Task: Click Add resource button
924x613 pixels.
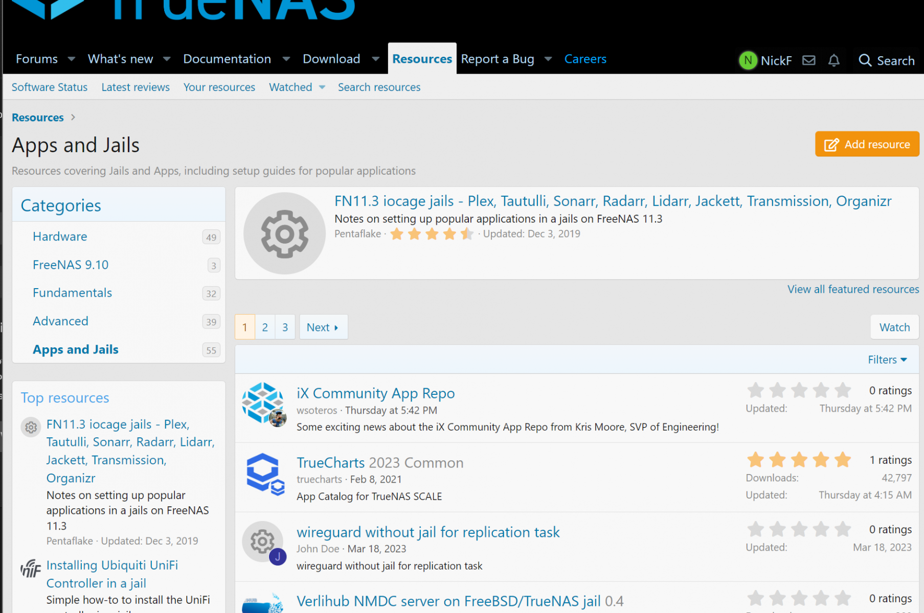Action: click(x=867, y=145)
